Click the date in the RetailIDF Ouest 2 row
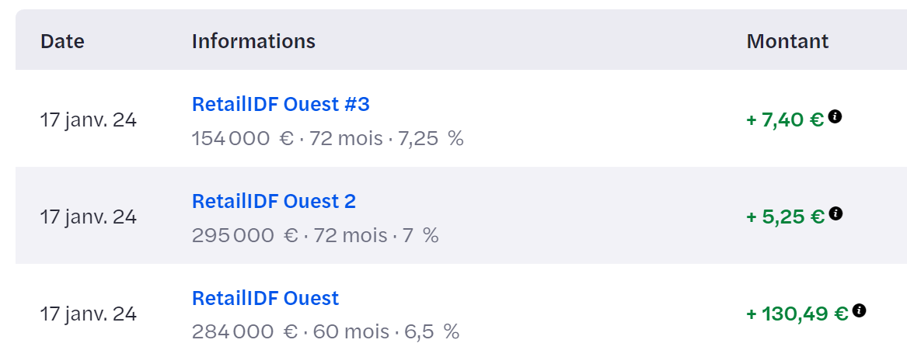The image size is (907, 357). pos(88,217)
